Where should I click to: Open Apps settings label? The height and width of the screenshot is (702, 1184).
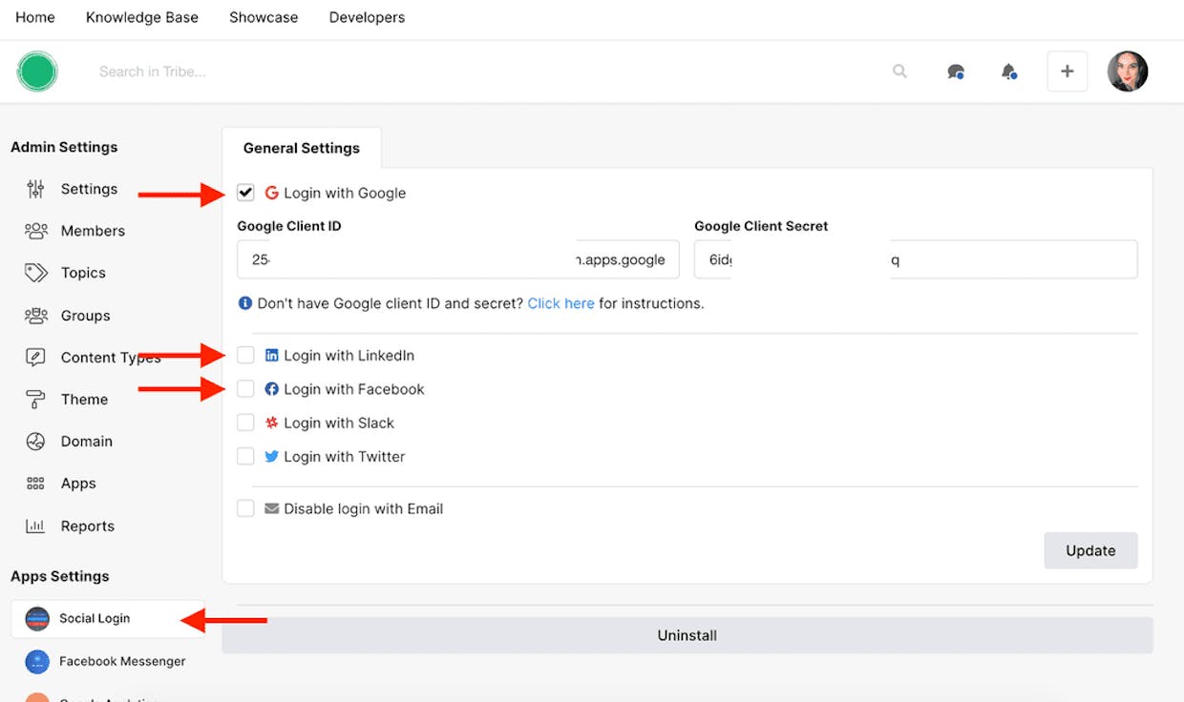[78, 484]
